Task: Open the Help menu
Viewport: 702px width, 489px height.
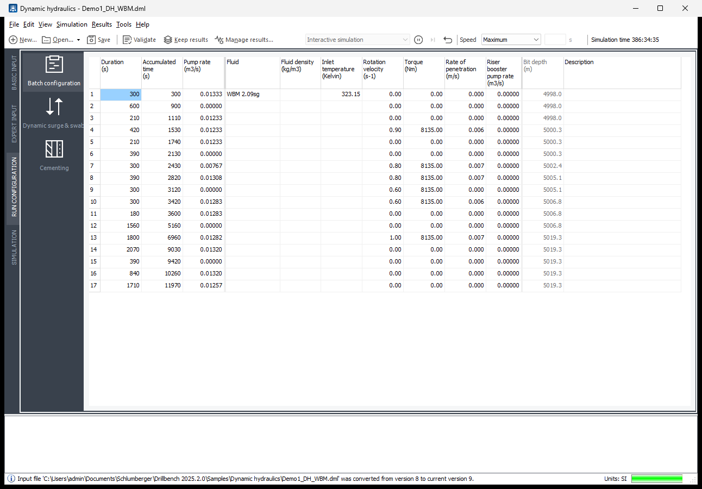Action: [x=142, y=24]
